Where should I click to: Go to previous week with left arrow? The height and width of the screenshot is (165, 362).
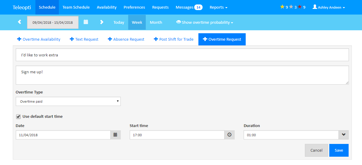[19, 22]
